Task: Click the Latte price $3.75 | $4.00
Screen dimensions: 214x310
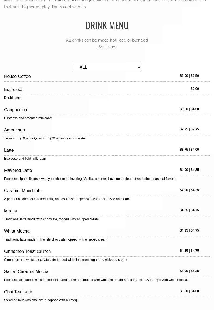Action: tap(189, 150)
